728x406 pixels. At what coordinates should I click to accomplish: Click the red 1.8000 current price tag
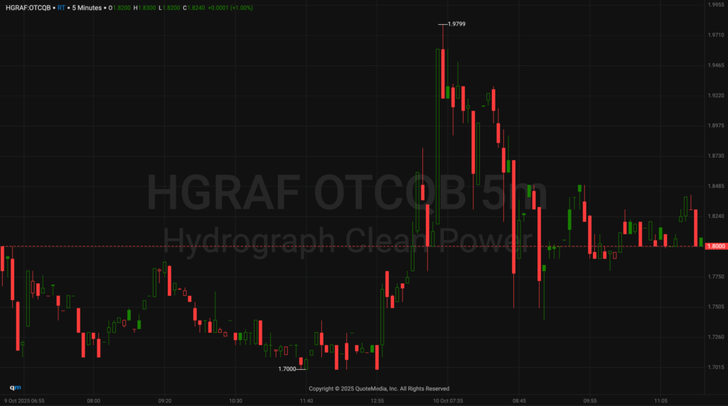coord(714,246)
